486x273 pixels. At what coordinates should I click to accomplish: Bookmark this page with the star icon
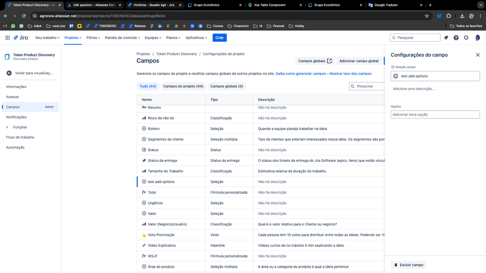tap(427, 16)
